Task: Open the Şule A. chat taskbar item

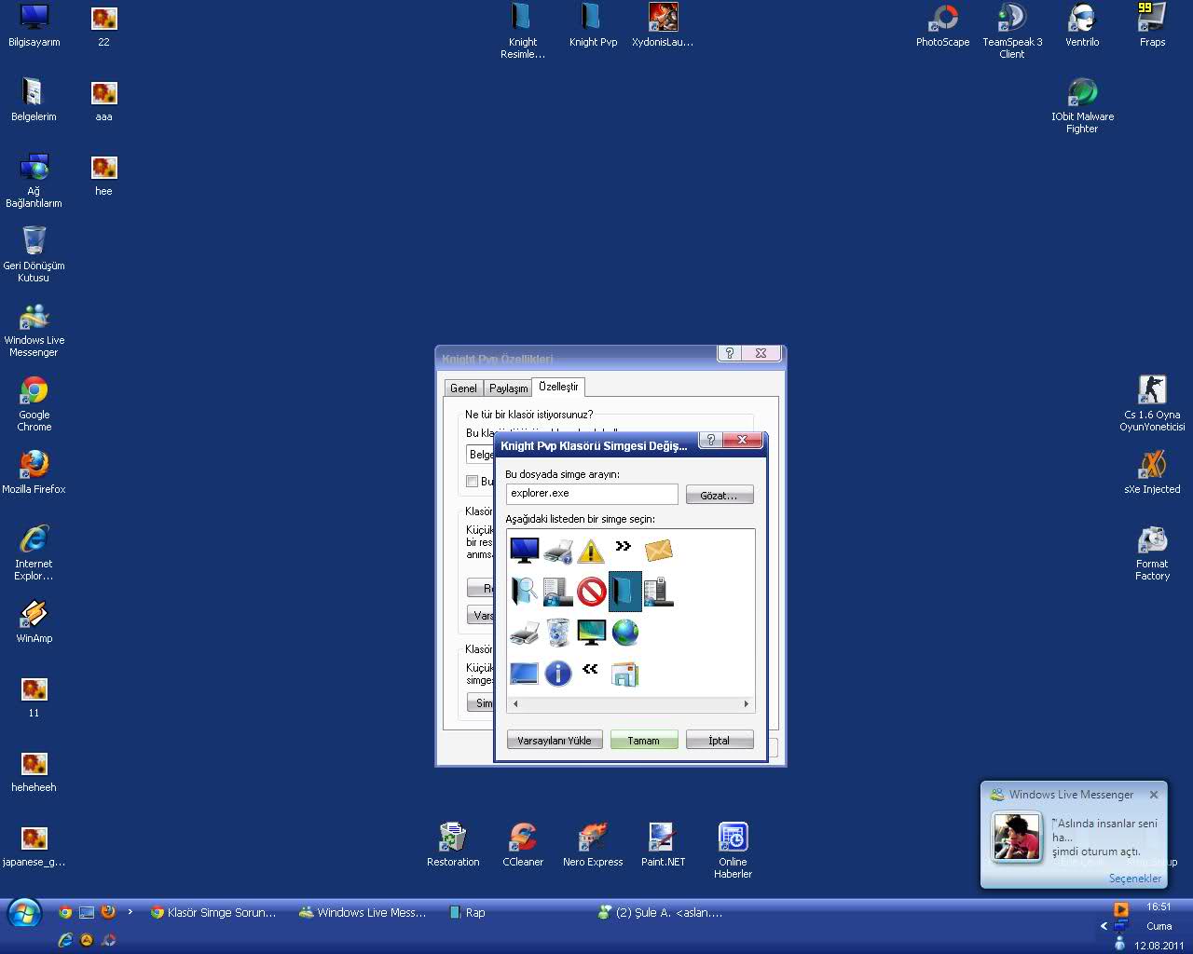Action: click(x=662, y=913)
